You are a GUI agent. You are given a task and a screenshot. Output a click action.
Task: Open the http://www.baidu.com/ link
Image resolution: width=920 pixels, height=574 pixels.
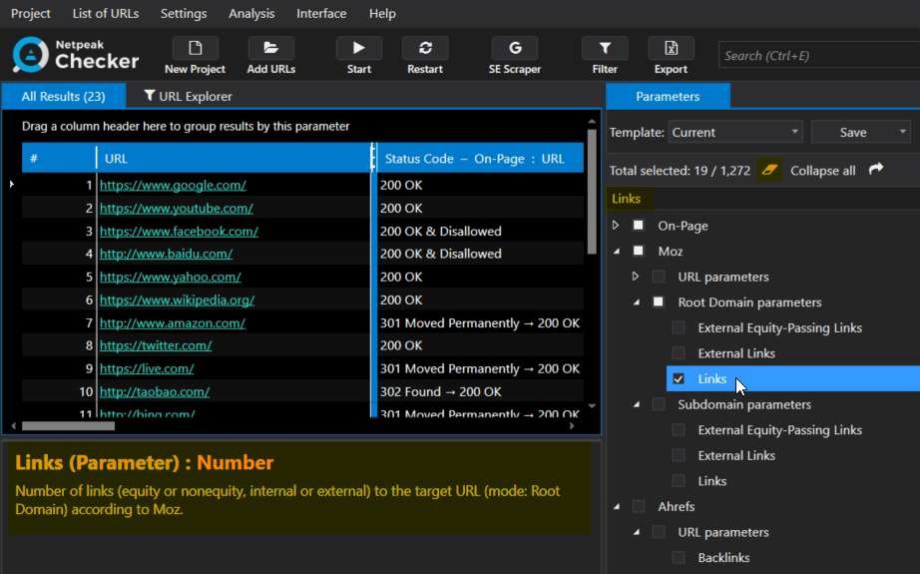click(166, 254)
